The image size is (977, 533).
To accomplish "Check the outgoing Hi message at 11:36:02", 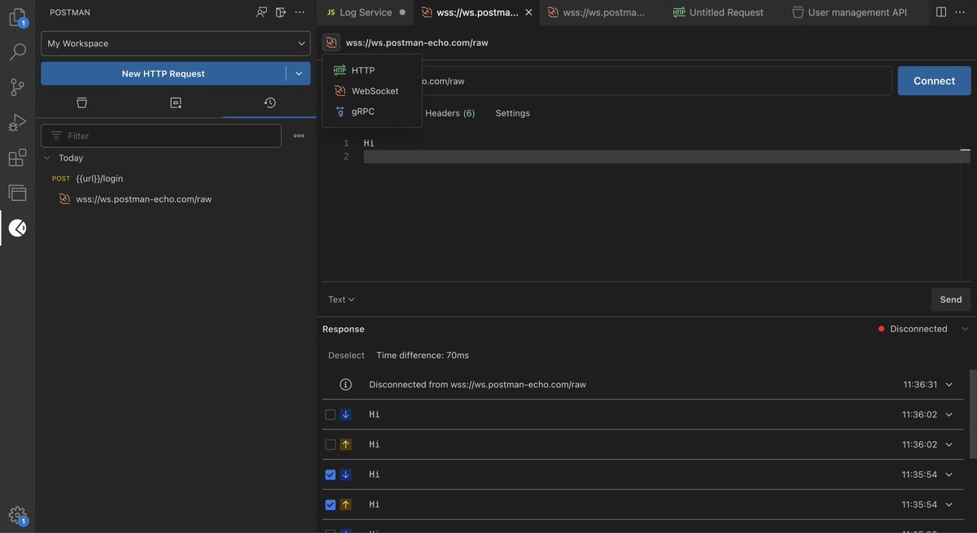I will [330, 444].
